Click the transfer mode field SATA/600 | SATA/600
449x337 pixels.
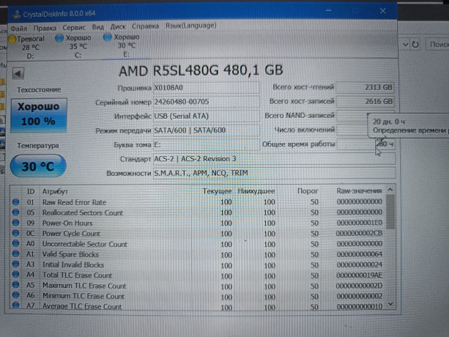[206, 130]
